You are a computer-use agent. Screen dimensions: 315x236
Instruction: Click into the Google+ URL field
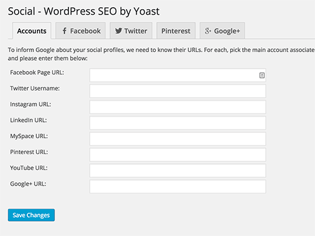(x=177, y=186)
